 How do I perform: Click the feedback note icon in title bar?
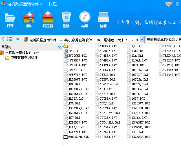click(x=178, y=4)
